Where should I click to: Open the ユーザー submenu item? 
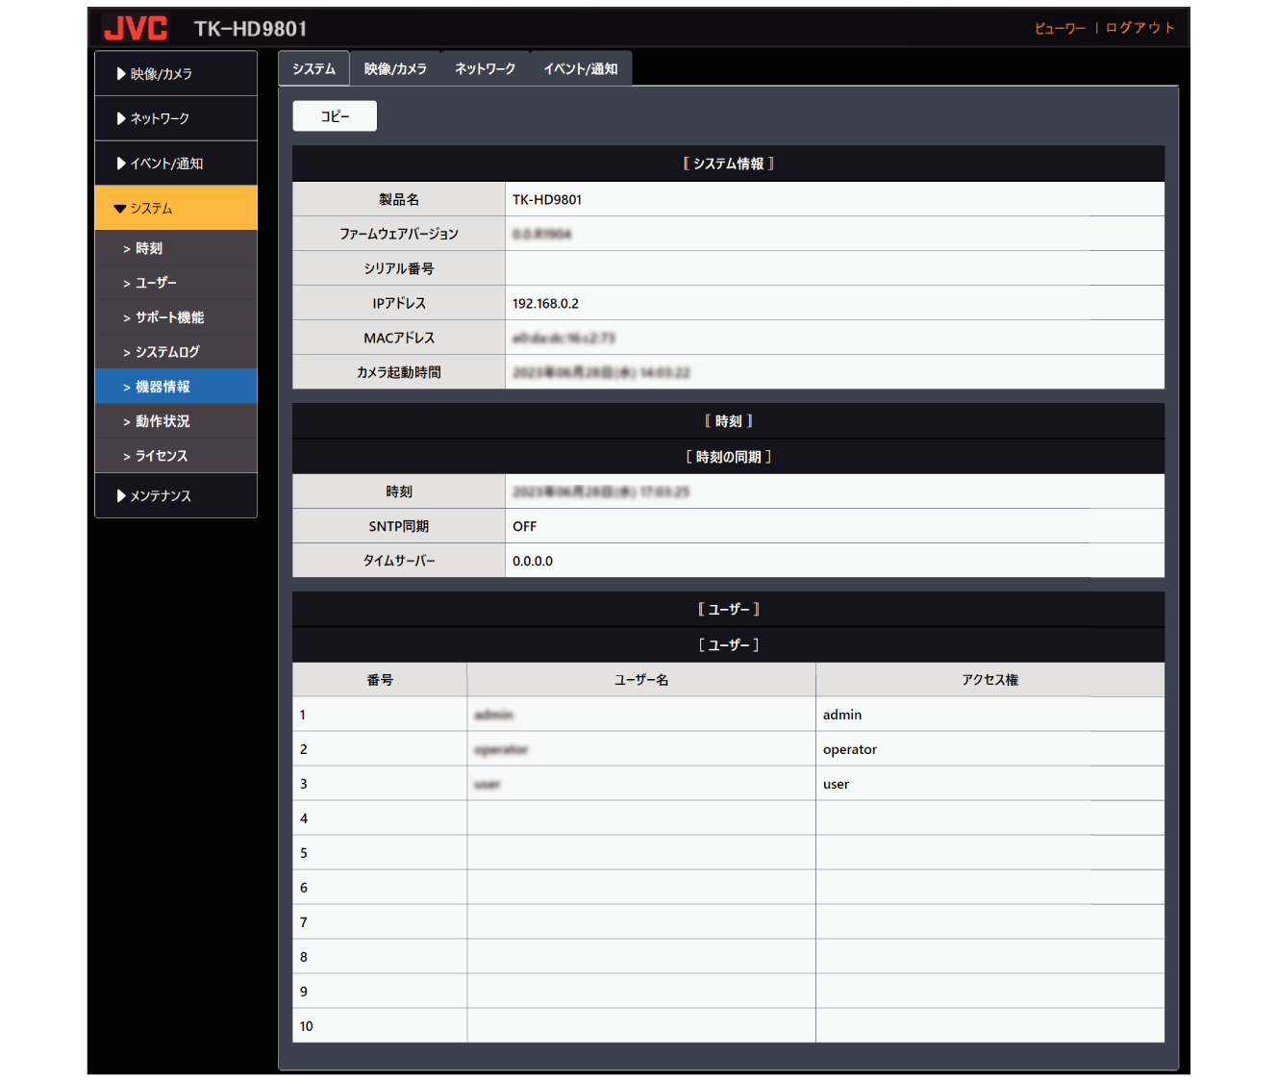pyautogui.click(x=176, y=283)
